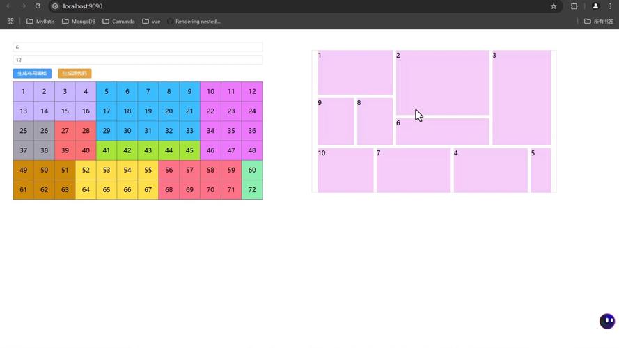
Task: Click the blue generate layout button
Action: coord(32,73)
